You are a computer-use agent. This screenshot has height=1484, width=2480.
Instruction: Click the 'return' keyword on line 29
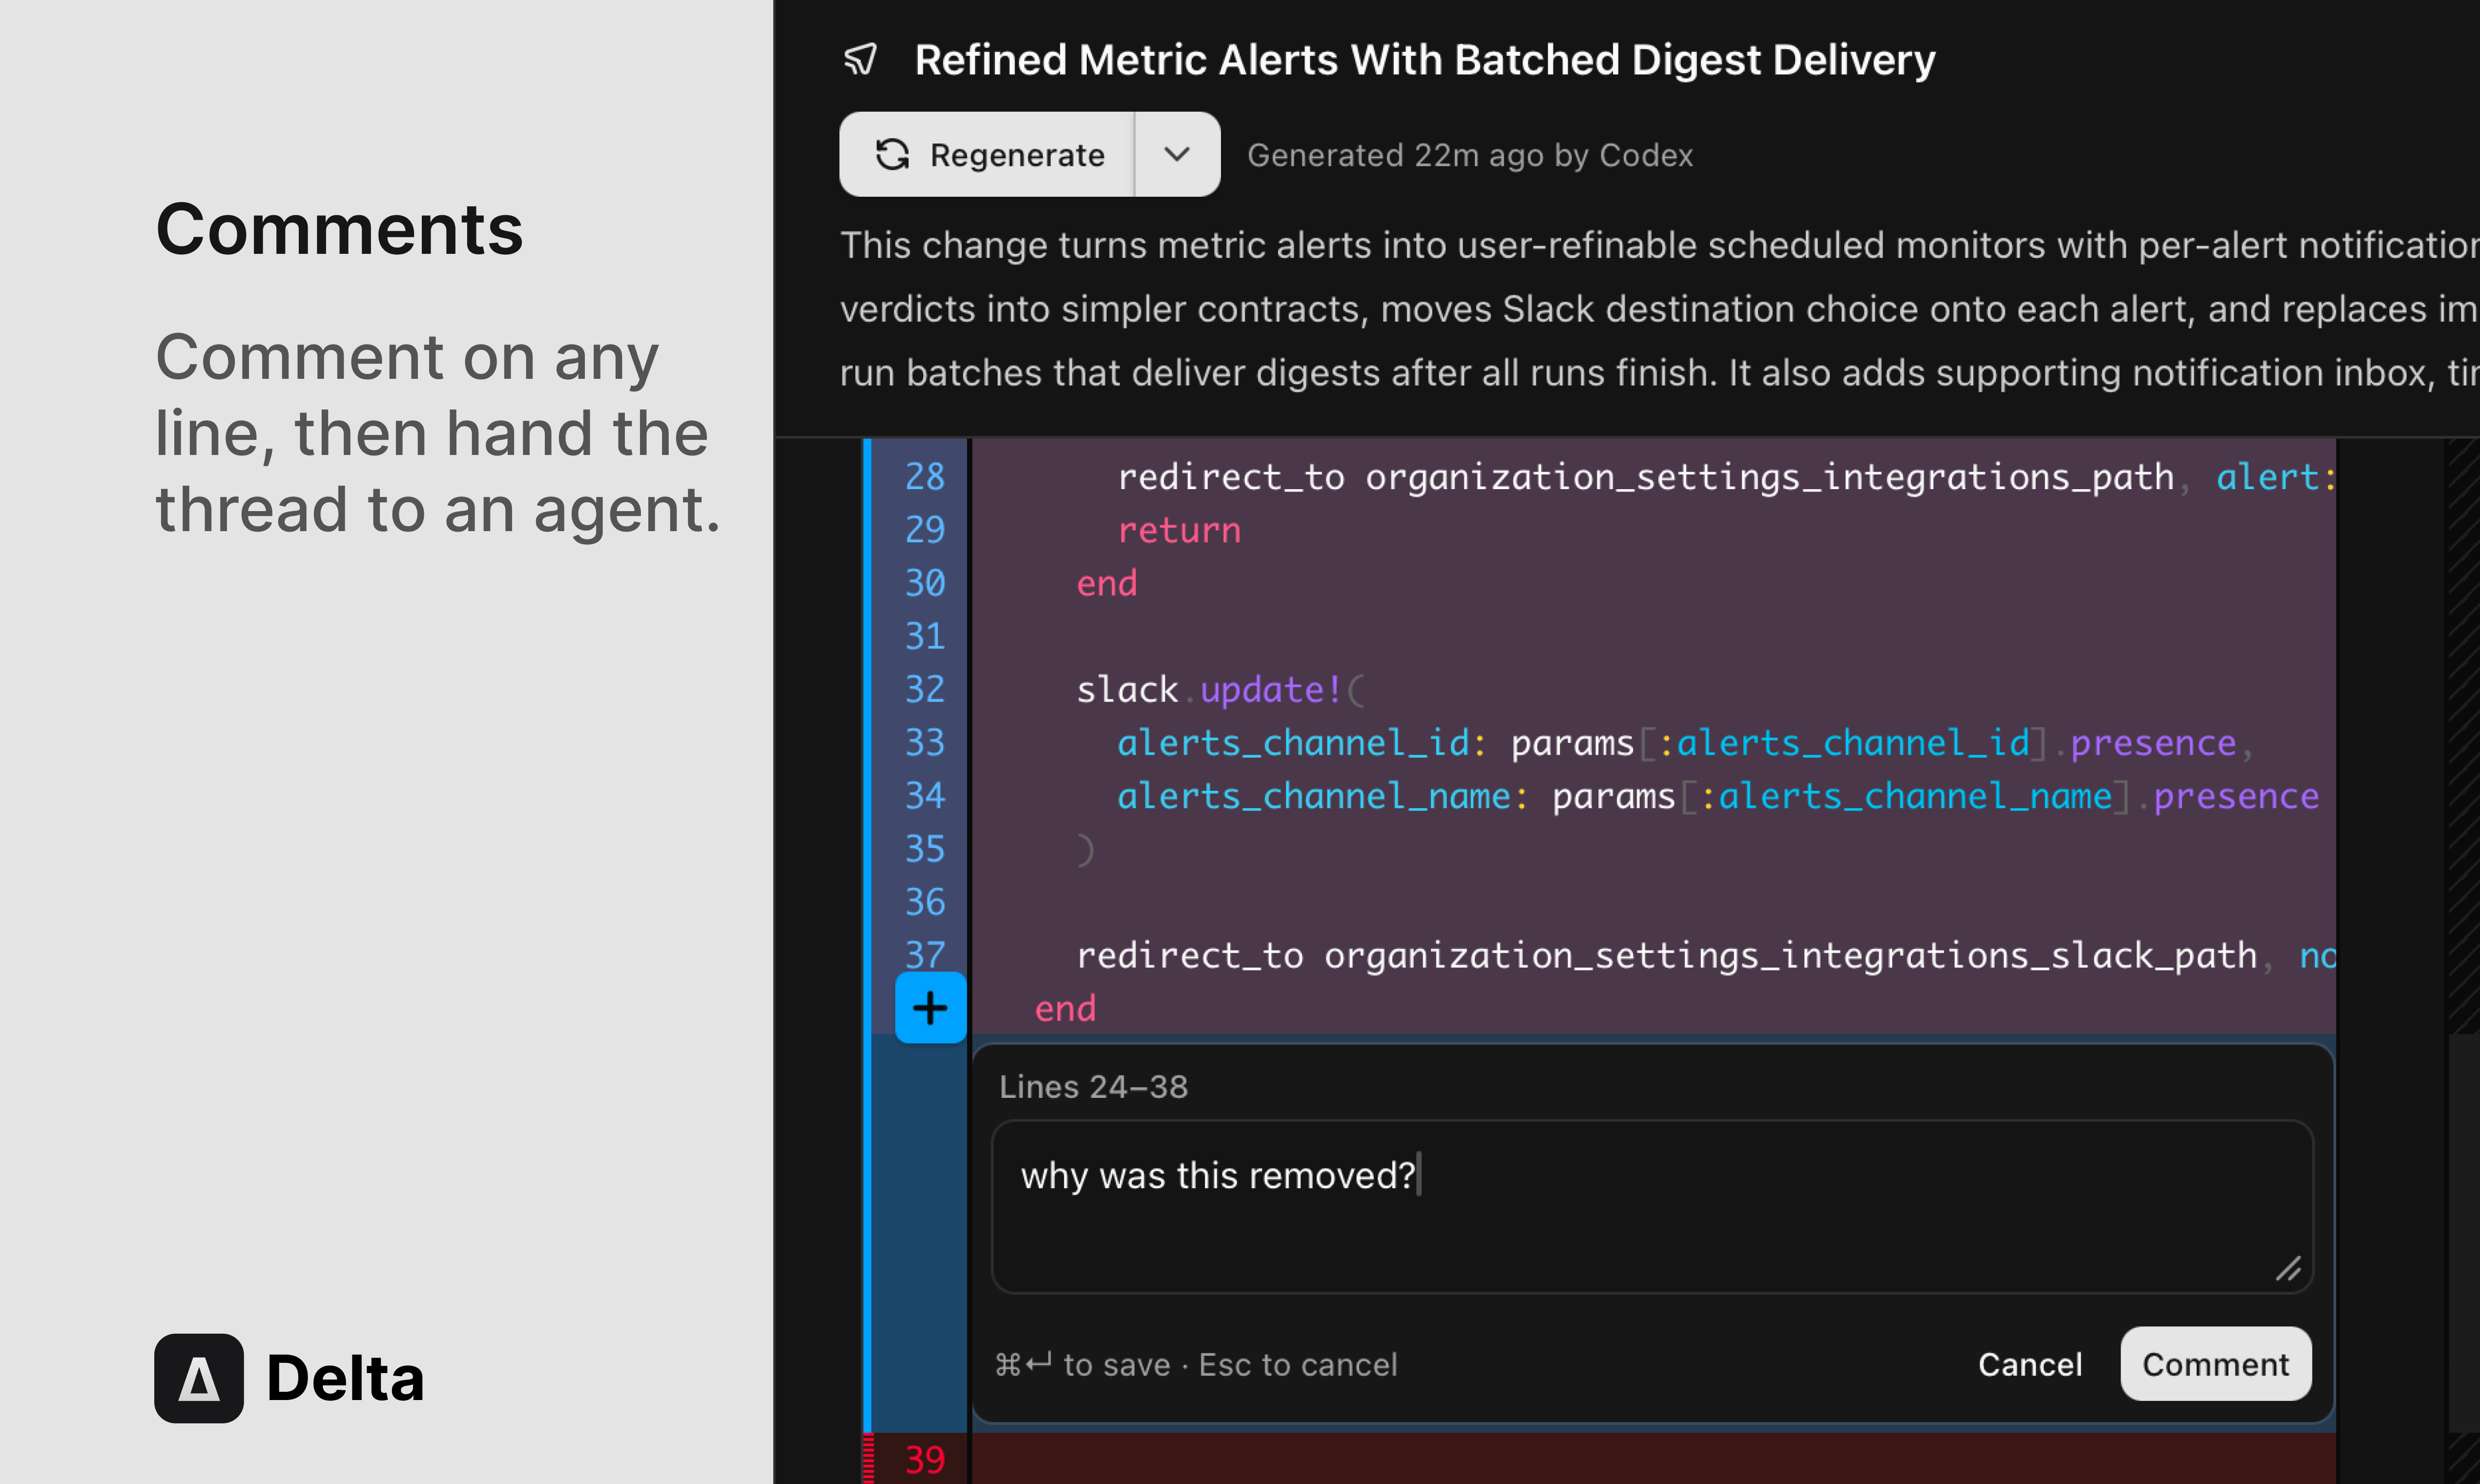(1179, 530)
